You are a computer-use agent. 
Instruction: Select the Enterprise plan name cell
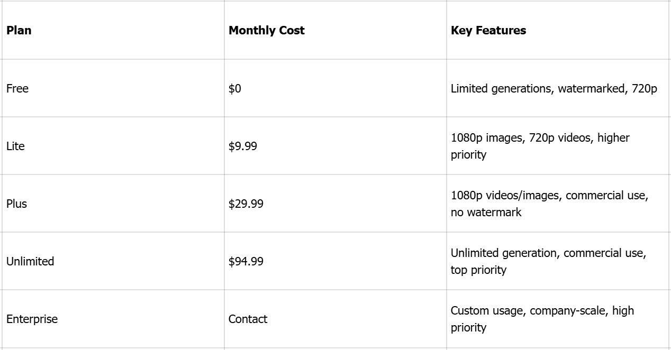pos(32,319)
